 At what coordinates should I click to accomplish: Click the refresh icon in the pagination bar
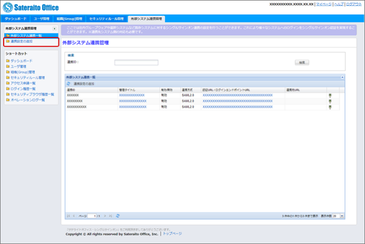118,215
